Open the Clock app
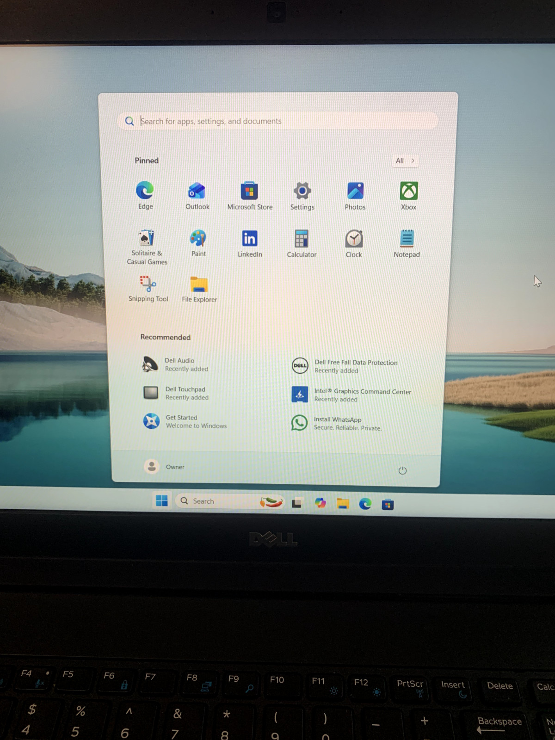 coord(354,244)
